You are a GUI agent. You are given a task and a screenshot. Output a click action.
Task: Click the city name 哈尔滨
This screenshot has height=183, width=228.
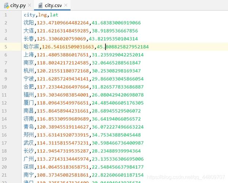coord(31,47)
